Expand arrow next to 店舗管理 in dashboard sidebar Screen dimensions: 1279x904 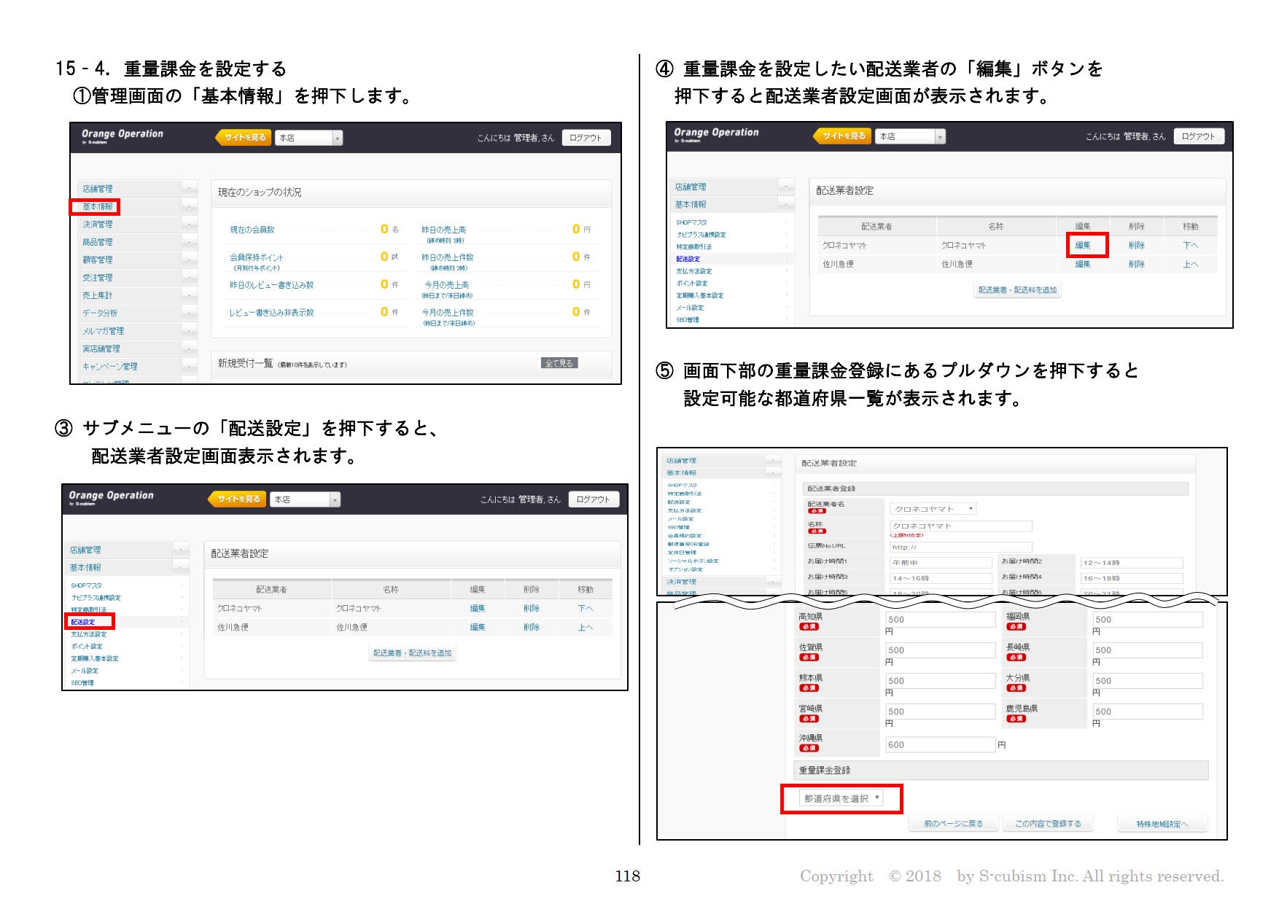tap(190, 189)
